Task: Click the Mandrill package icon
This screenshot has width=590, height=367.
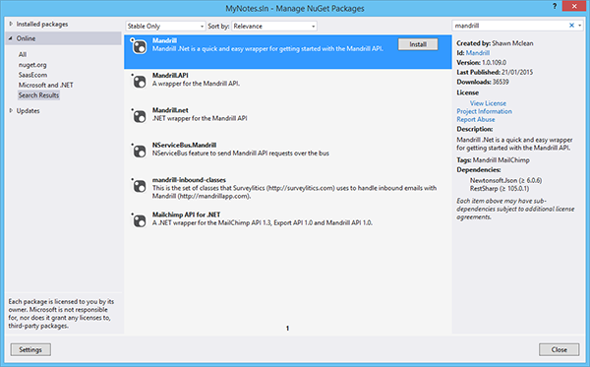Action: pyautogui.click(x=139, y=46)
